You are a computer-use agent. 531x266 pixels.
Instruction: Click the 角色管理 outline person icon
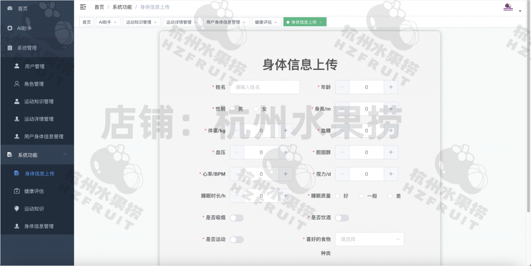[17, 84]
